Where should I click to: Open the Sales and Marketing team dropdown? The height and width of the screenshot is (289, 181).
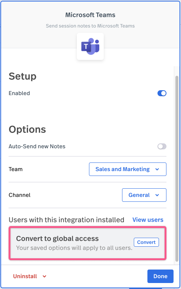click(x=128, y=169)
